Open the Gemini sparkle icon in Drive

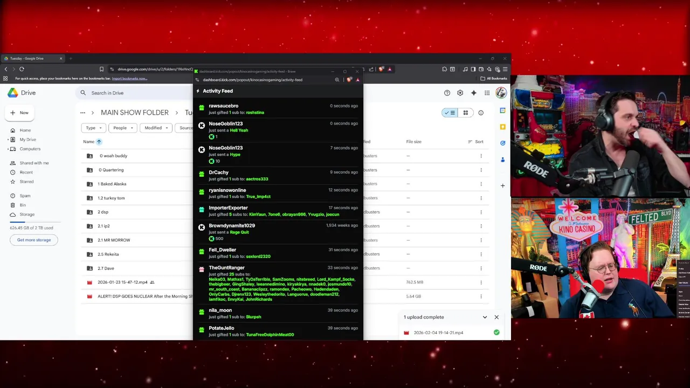473,93
